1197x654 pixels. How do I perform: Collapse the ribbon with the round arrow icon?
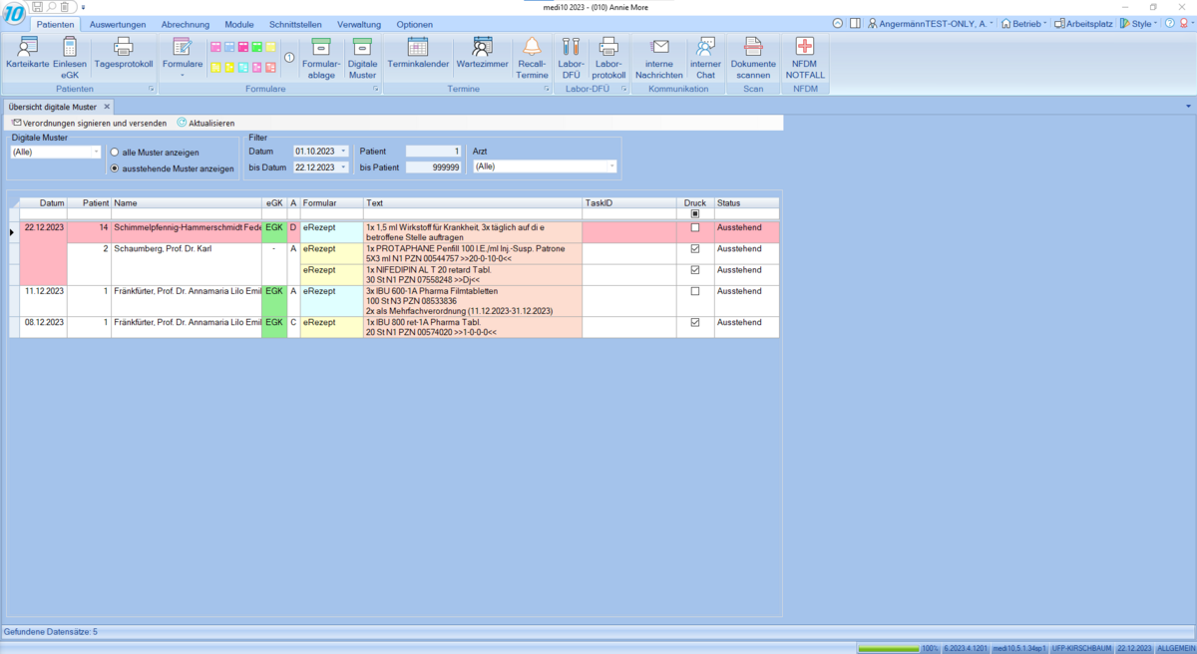point(838,23)
